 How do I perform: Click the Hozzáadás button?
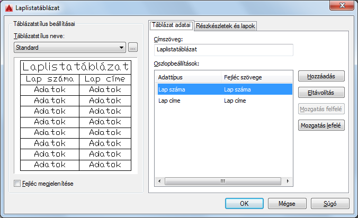[x=321, y=76]
